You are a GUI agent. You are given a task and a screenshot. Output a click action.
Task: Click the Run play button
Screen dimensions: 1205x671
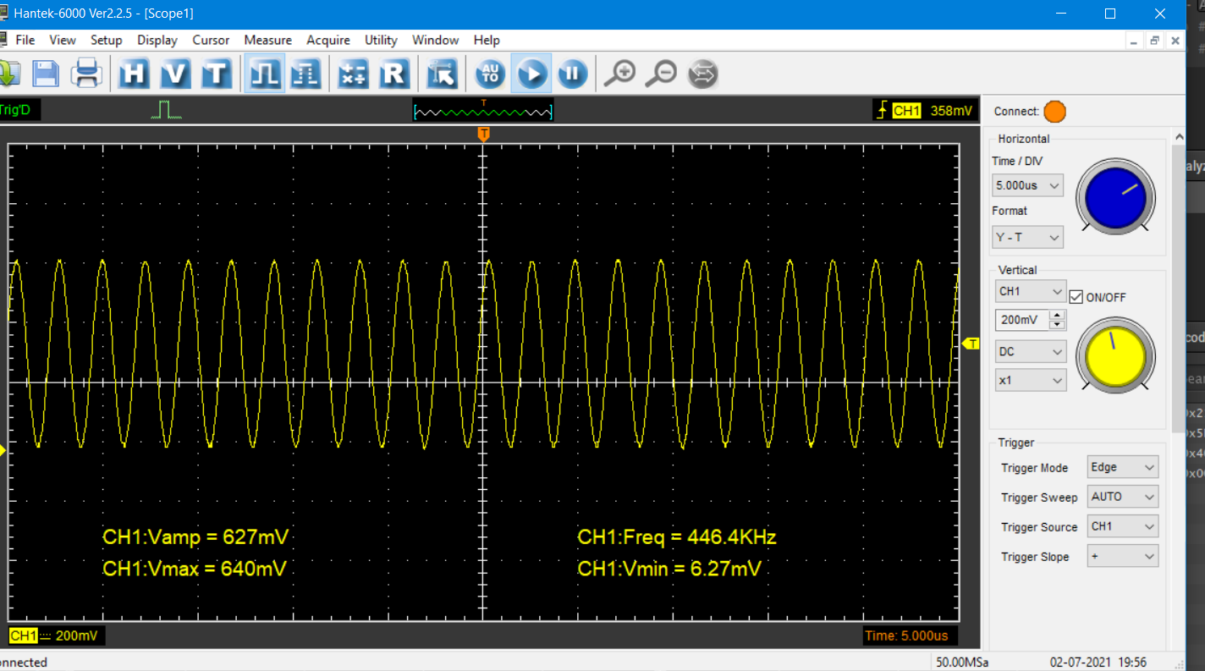click(x=531, y=74)
